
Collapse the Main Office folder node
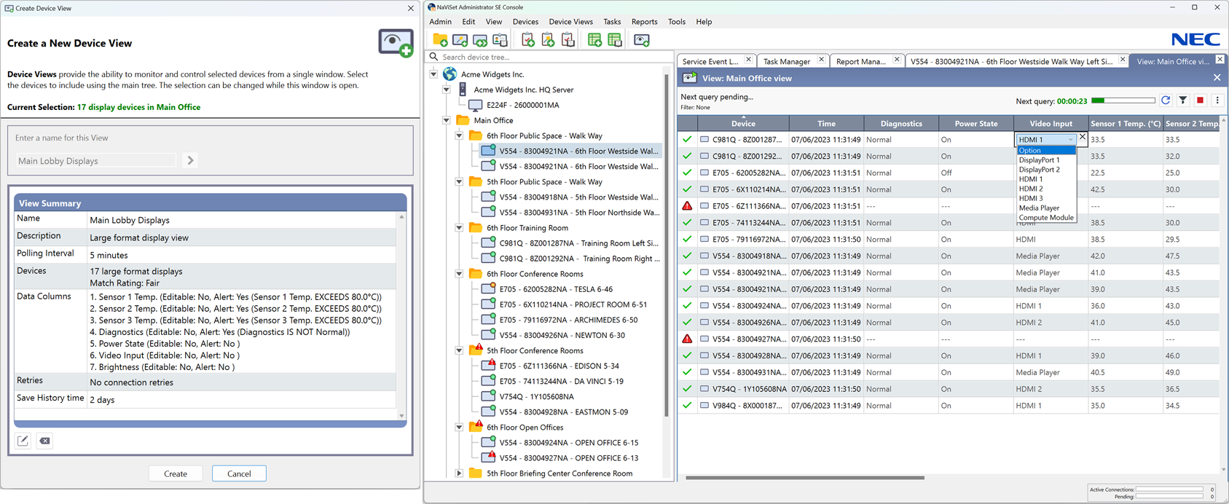(447, 120)
